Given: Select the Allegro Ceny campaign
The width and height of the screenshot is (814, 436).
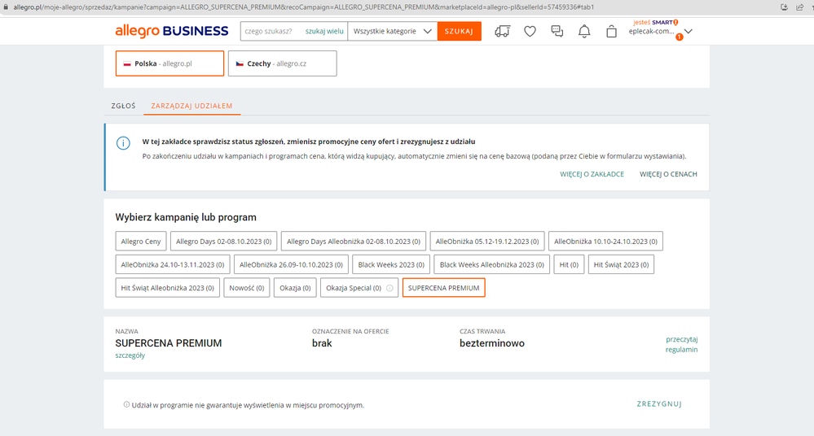Looking at the screenshot, I should 141,241.
